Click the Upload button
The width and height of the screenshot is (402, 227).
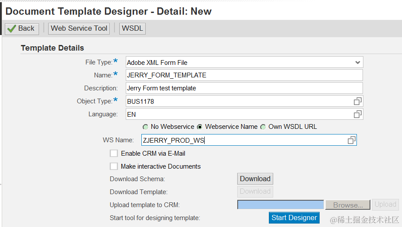click(385, 205)
